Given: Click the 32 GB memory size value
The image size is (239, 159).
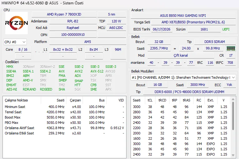Looking at the screenshot, I should point(159,42).
